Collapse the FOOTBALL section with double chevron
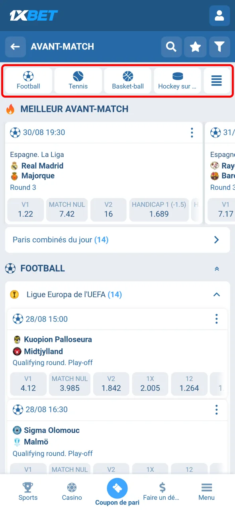Viewport: 235px width, 510px height. [x=217, y=269]
